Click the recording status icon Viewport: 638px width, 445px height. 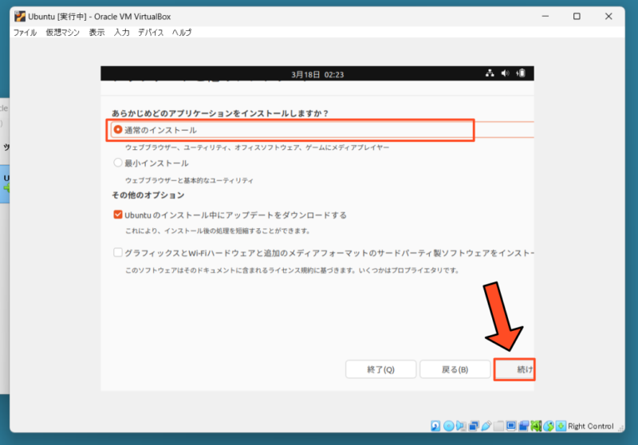coord(524,426)
